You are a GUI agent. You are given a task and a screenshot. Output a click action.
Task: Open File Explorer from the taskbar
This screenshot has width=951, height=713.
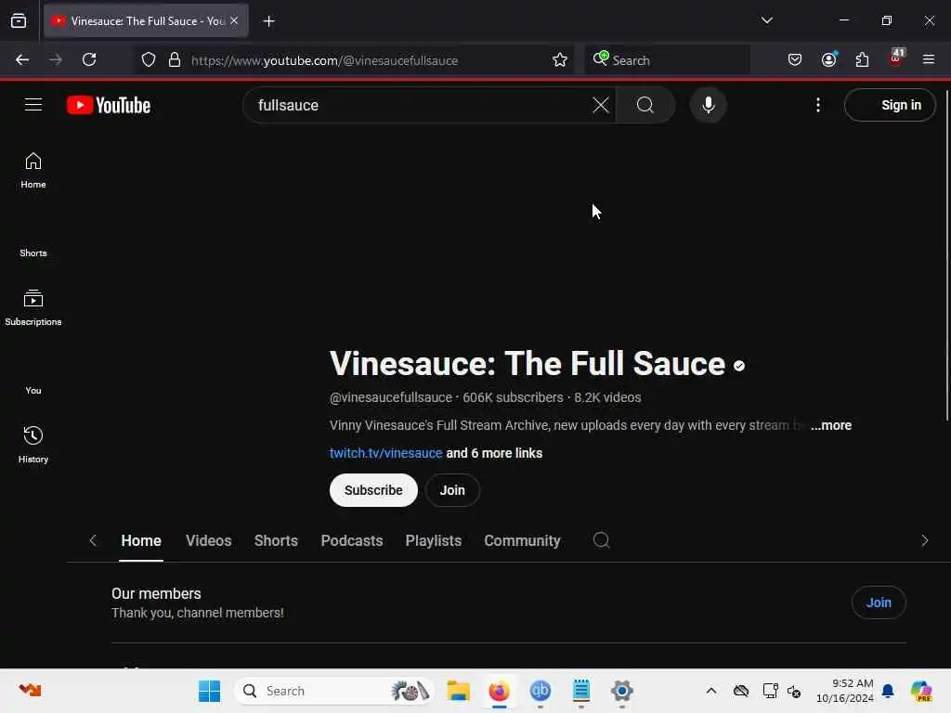458,691
